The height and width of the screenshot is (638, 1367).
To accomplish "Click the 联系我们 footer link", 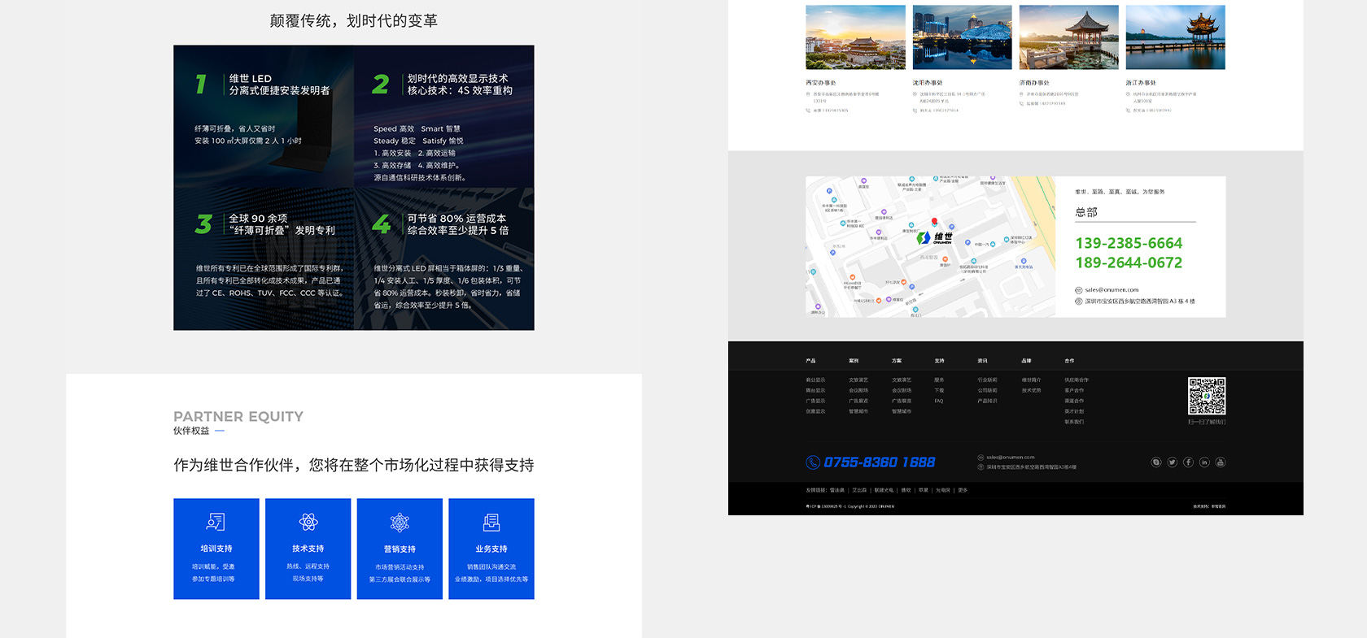I will pos(1074,422).
